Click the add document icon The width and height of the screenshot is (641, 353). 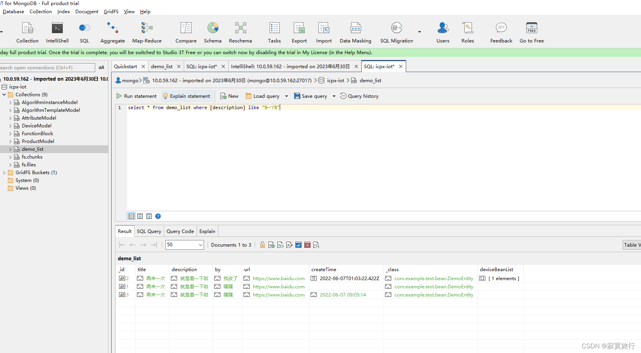coord(272,245)
